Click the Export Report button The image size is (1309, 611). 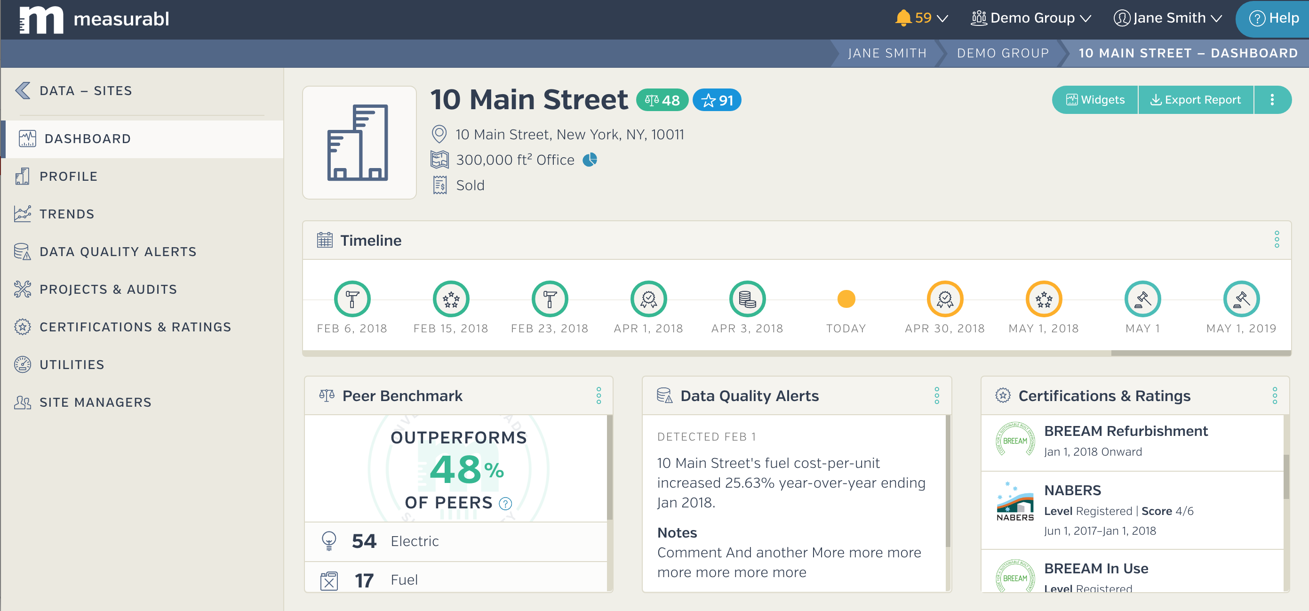click(1195, 100)
